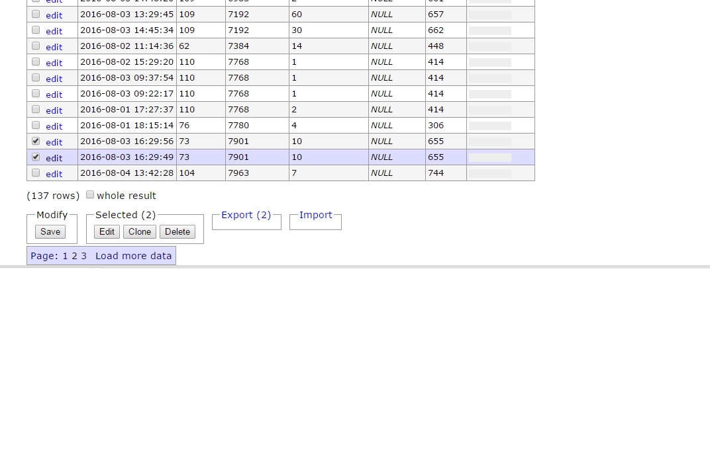The image size is (710, 476).
Task: Open edit link for row 2016-08-03 14:45:34
Action: (54, 31)
